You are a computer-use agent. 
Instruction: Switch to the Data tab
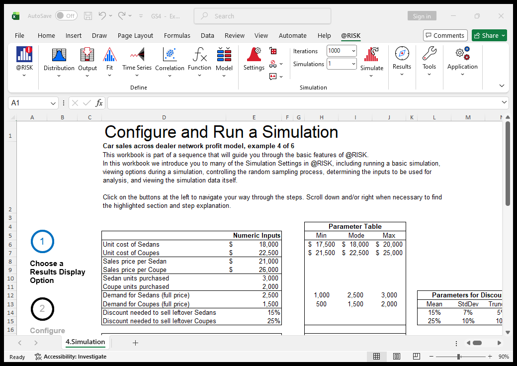click(x=207, y=36)
